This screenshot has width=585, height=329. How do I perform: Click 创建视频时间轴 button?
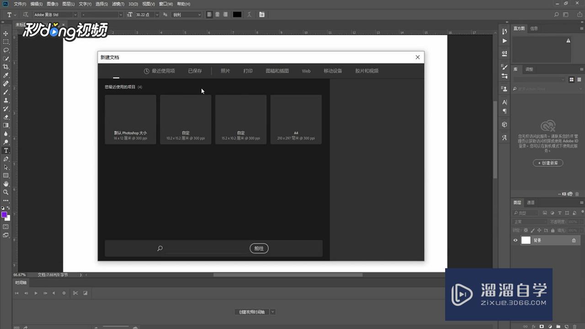coord(252,312)
